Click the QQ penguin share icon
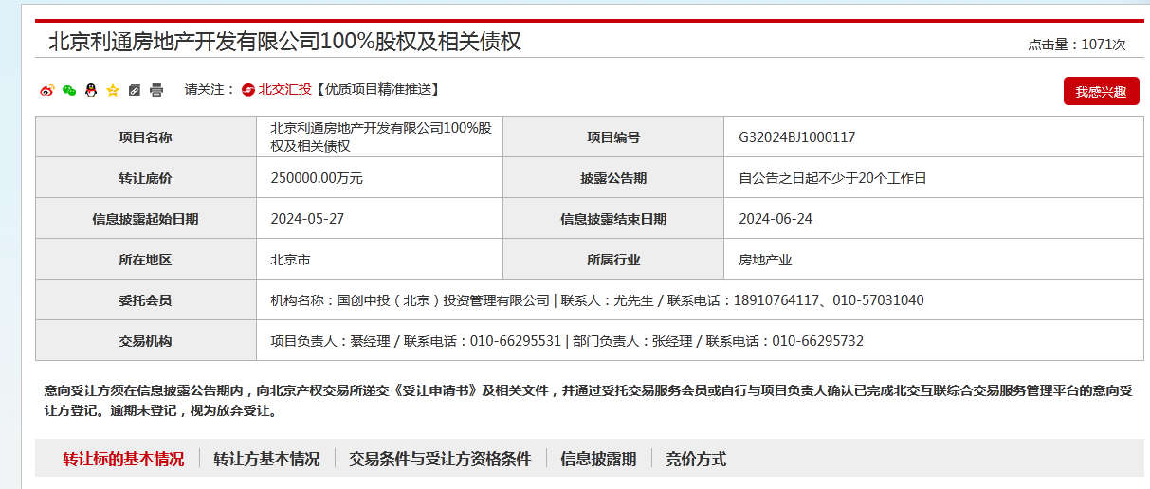This screenshot has width=1150, height=489. (90, 90)
